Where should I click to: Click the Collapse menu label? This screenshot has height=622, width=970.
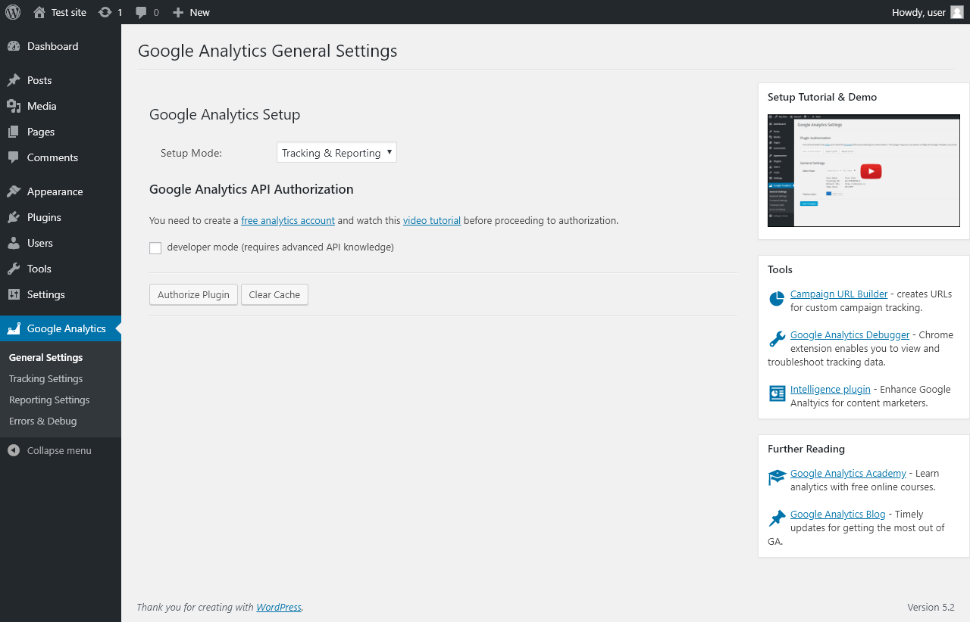pos(59,450)
